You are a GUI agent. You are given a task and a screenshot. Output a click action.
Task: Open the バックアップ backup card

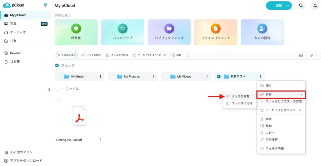coord(123,32)
